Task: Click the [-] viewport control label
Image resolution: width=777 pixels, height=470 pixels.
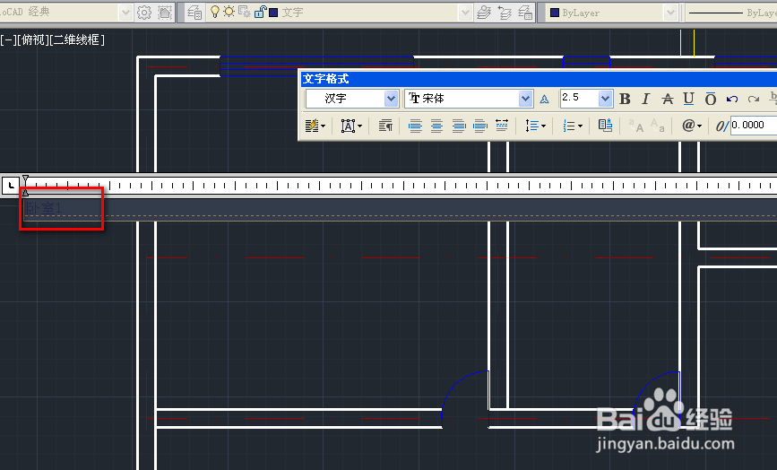Action: click(8, 39)
